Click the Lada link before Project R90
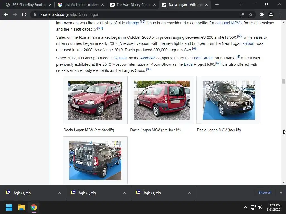 188,64
